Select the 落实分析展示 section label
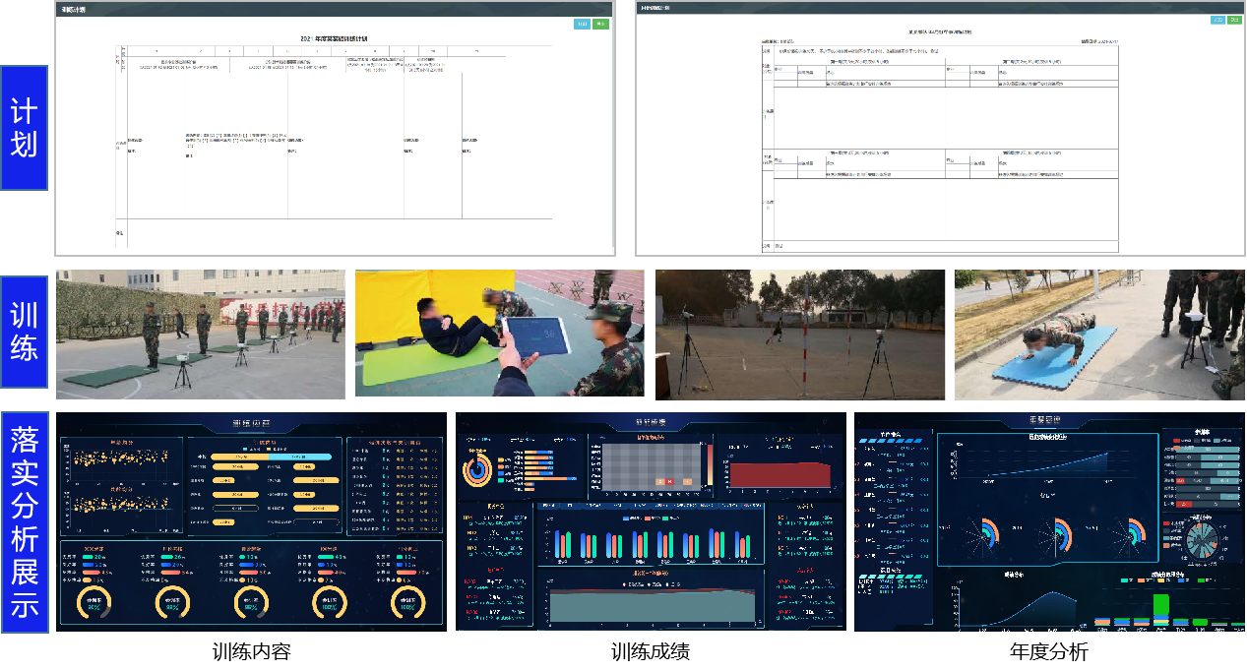The image size is (1247, 671). click(x=24, y=521)
